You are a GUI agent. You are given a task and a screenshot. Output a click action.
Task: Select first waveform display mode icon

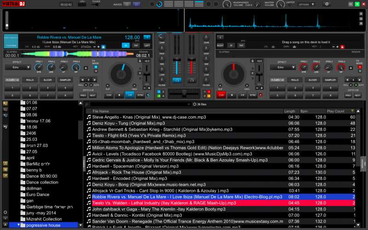pos(127,4)
